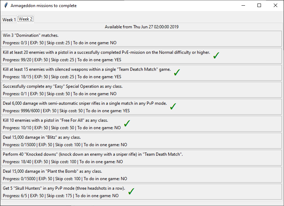Click the Knocked downs Team Death Match mission
The image size is (284, 206).
141,158
